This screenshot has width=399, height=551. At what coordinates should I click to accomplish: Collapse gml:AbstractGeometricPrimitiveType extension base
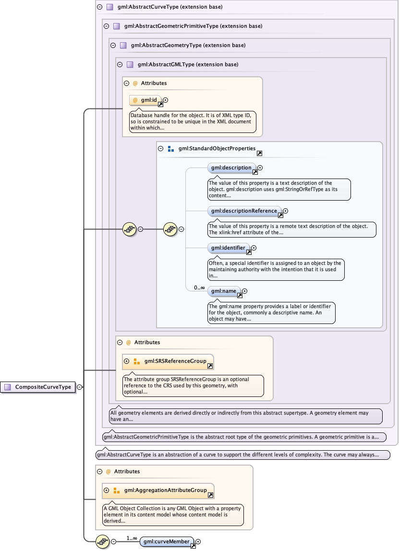coord(107,26)
